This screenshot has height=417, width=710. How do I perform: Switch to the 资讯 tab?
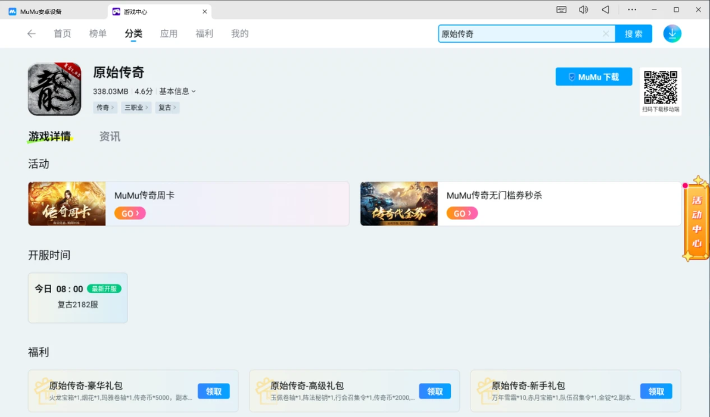tap(110, 137)
